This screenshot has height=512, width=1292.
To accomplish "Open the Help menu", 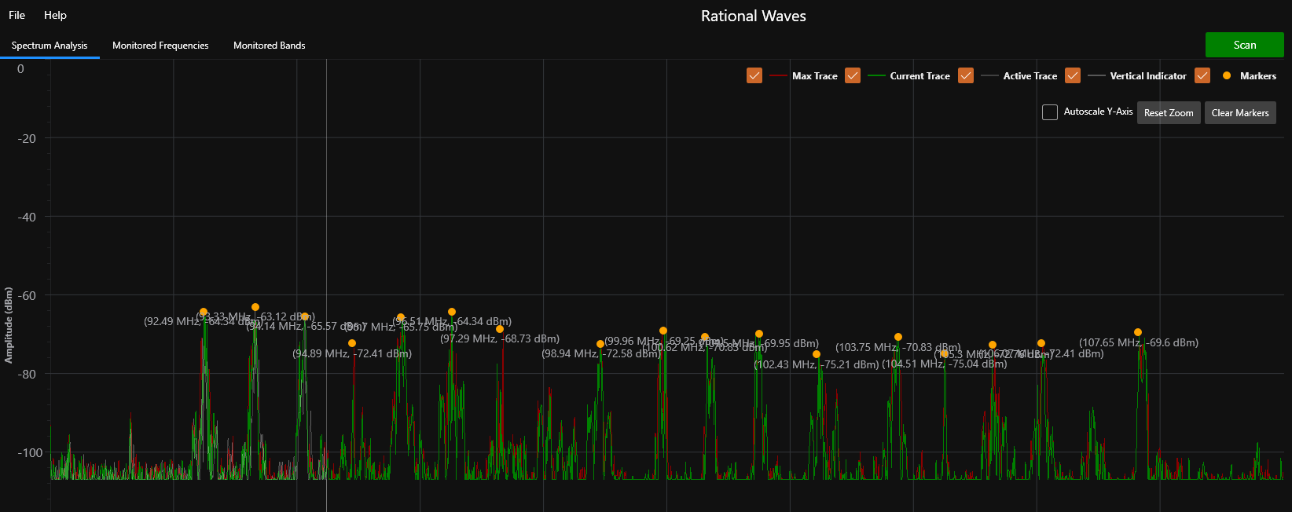I will [55, 15].
